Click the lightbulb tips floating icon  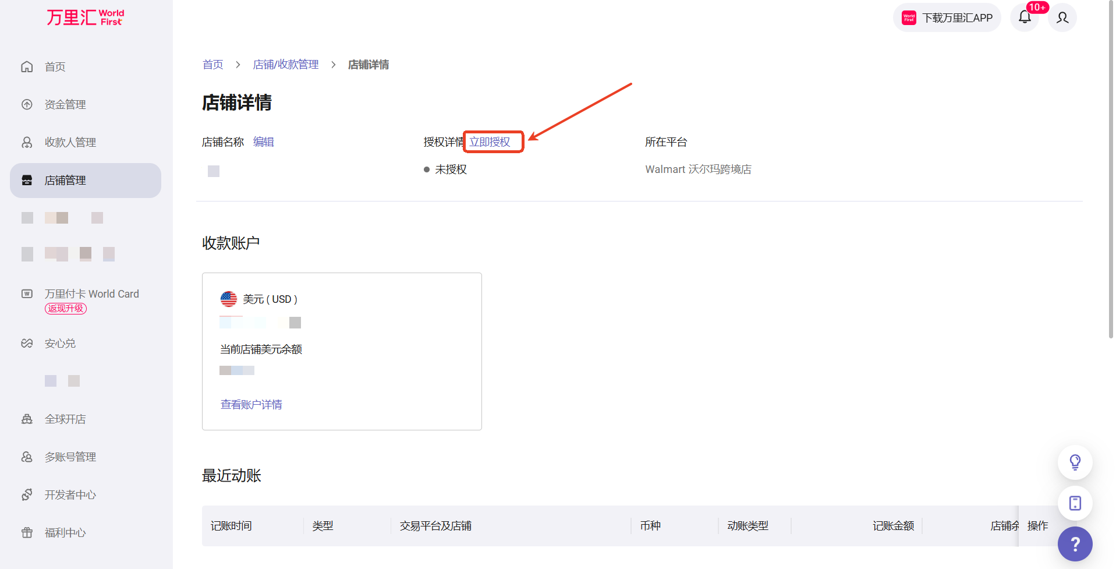(x=1075, y=462)
